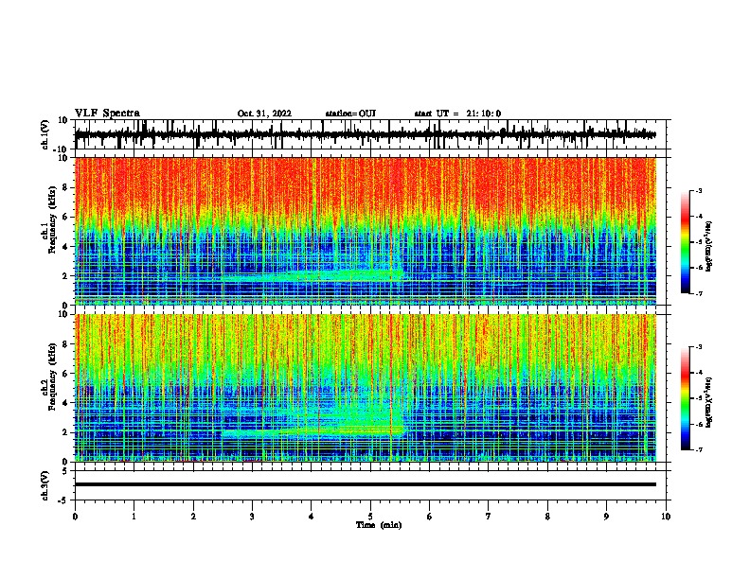The height and width of the screenshot is (579, 750).
Task: Click the "-7" tick on ch.2 colorbar
Action: coord(699,450)
